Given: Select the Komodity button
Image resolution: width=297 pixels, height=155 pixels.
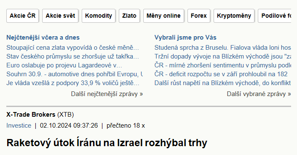Looking at the screenshot, I should coord(99,16).
